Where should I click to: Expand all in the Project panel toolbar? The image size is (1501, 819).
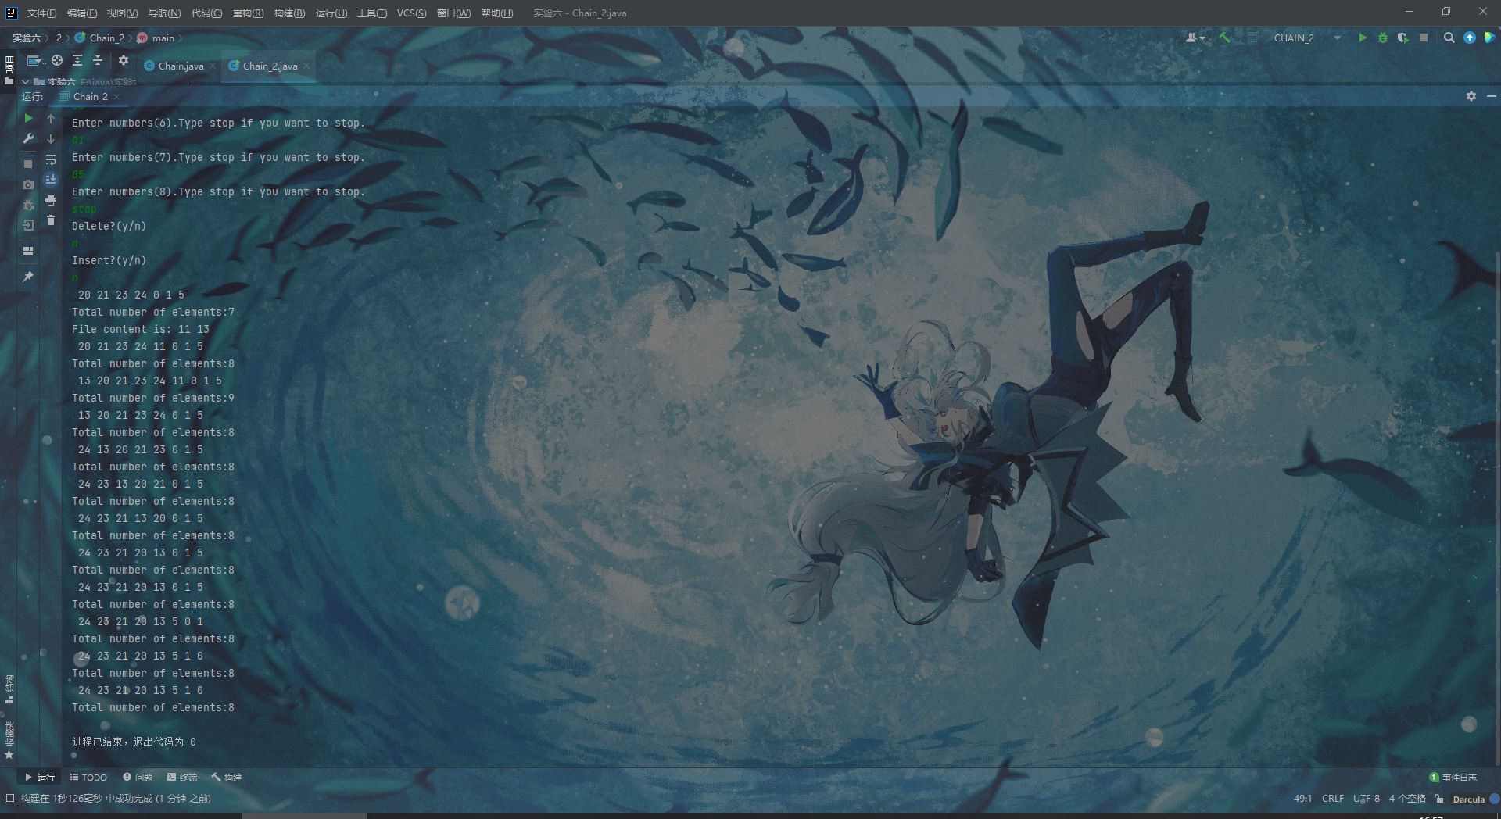pyautogui.click(x=77, y=60)
